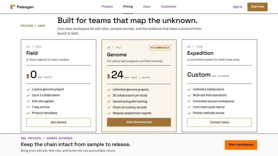
Task: Click the Paleogen logo icon
Action: click(x=13, y=7)
